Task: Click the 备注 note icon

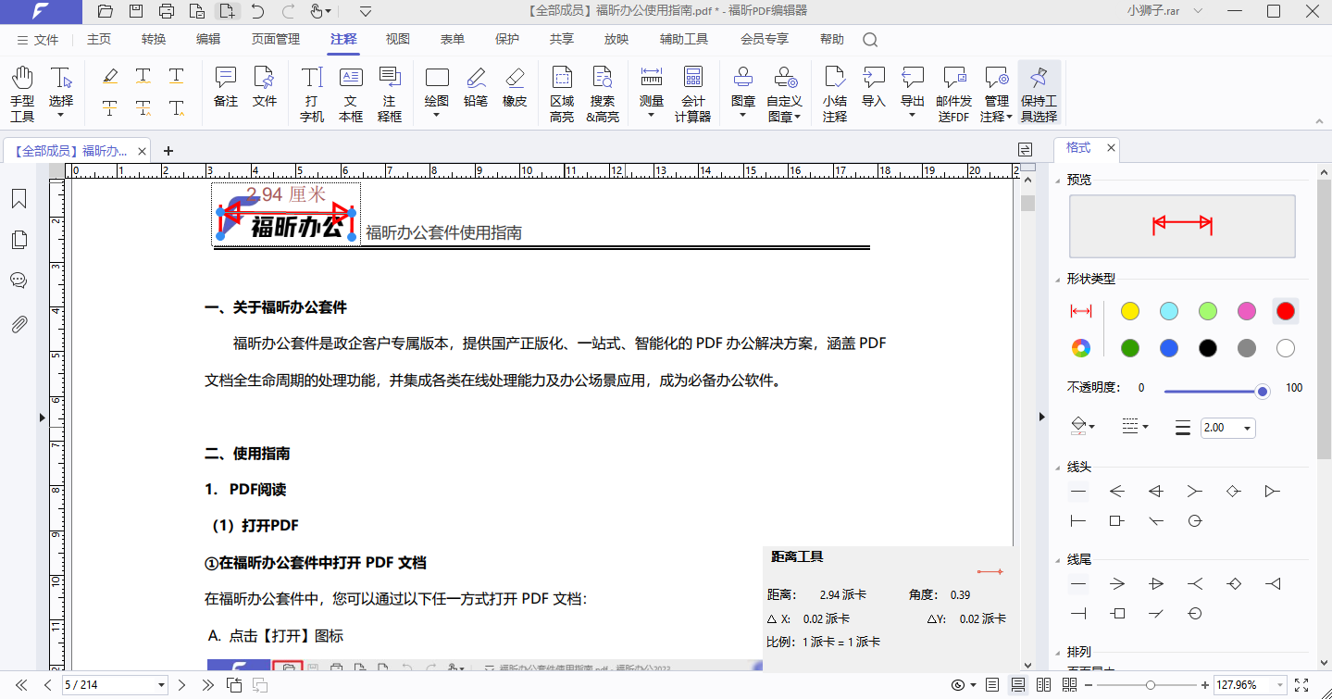Action: pos(225,87)
